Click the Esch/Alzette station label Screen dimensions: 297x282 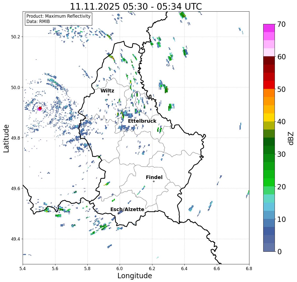127,209
